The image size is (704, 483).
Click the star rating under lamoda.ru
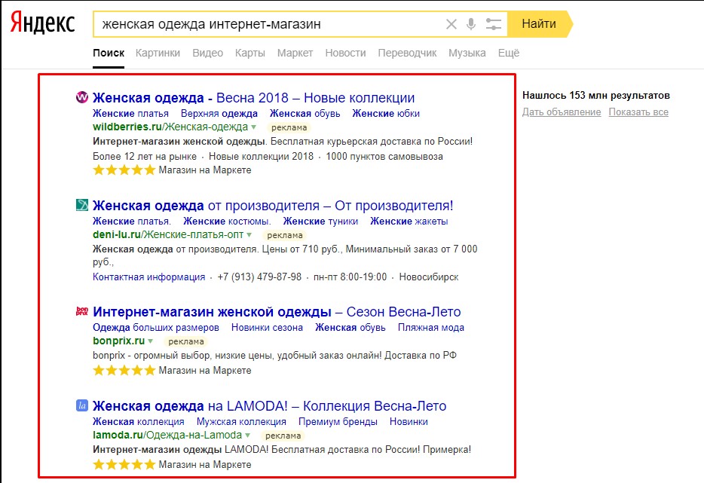(124, 465)
